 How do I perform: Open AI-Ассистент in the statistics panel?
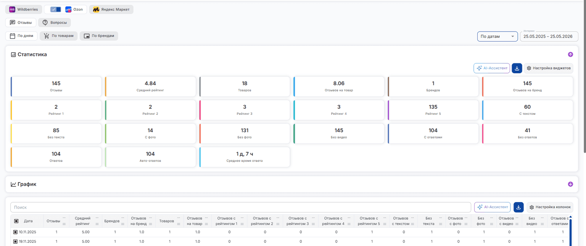pyautogui.click(x=492, y=68)
